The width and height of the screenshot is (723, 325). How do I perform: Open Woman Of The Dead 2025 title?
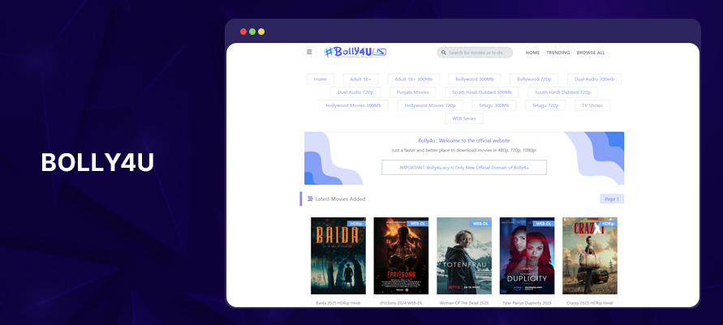464,303
